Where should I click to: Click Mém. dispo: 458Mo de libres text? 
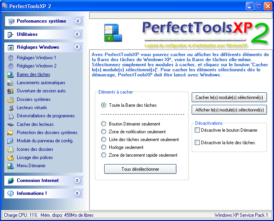point(67,215)
